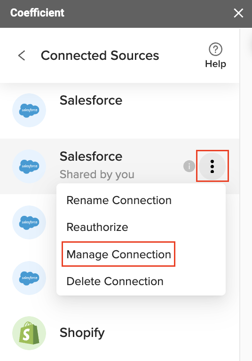The height and width of the screenshot is (361, 252).
Task: Click the Connected Sources heading
Action: pyautogui.click(x=100, y=56)
